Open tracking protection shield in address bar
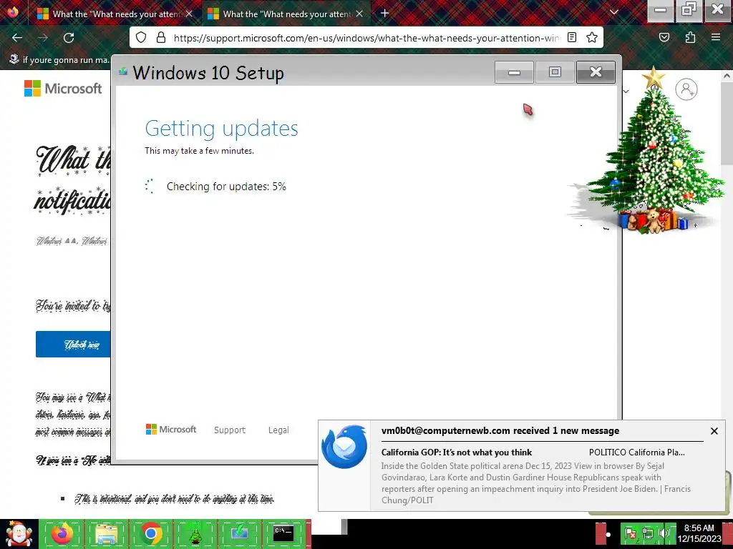The width and height of the screenshot is (733, 549). point(141,37)
